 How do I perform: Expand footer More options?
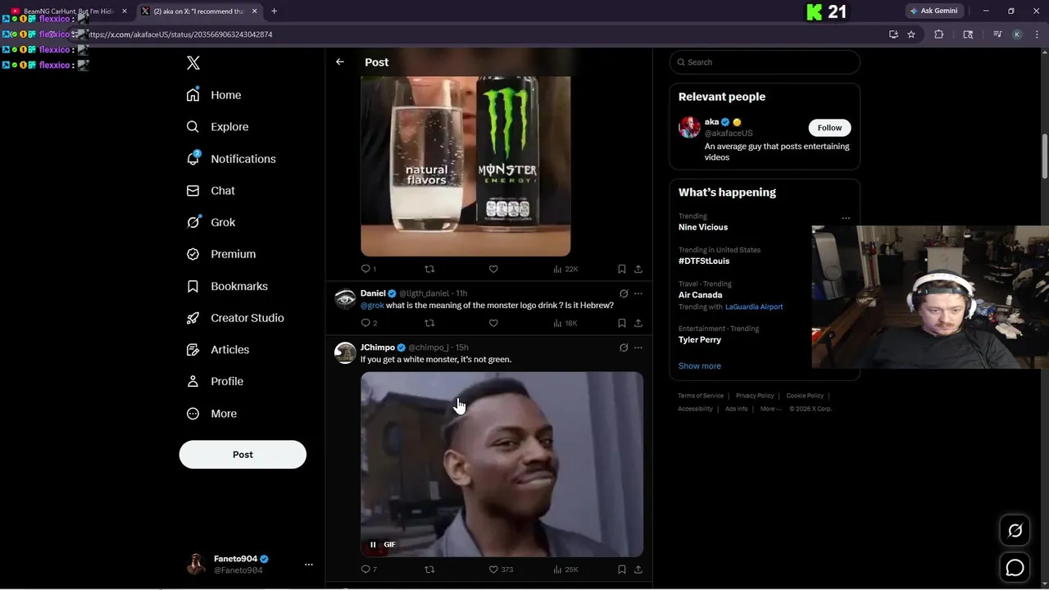(770, 409)
